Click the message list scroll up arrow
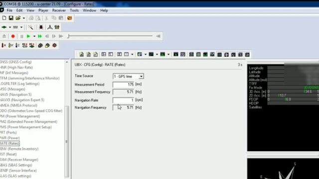319x179 pixels. (x=67, y=62)
